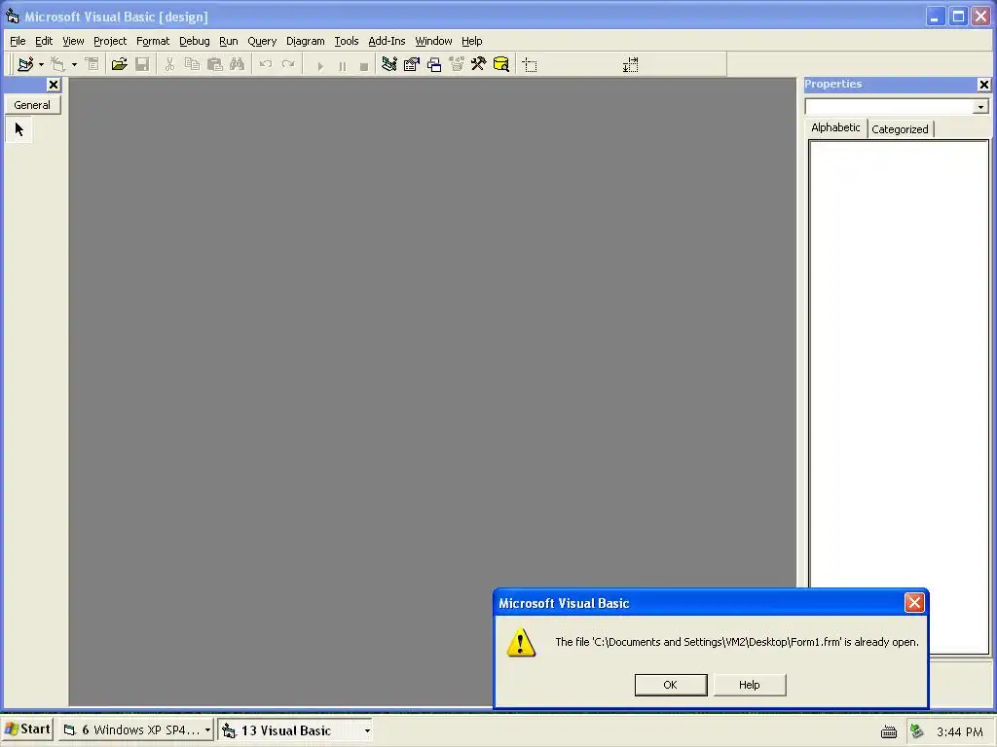Click the position coordinates toolbar icon
Viewport: 997px width, 747px height.
tap(530, 65)
